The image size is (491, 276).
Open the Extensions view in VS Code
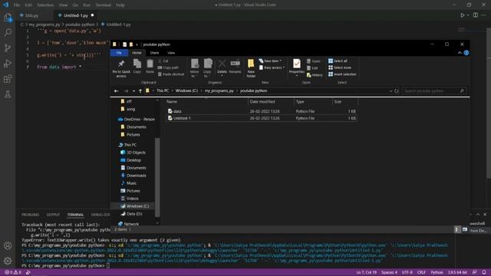(8, 78)
